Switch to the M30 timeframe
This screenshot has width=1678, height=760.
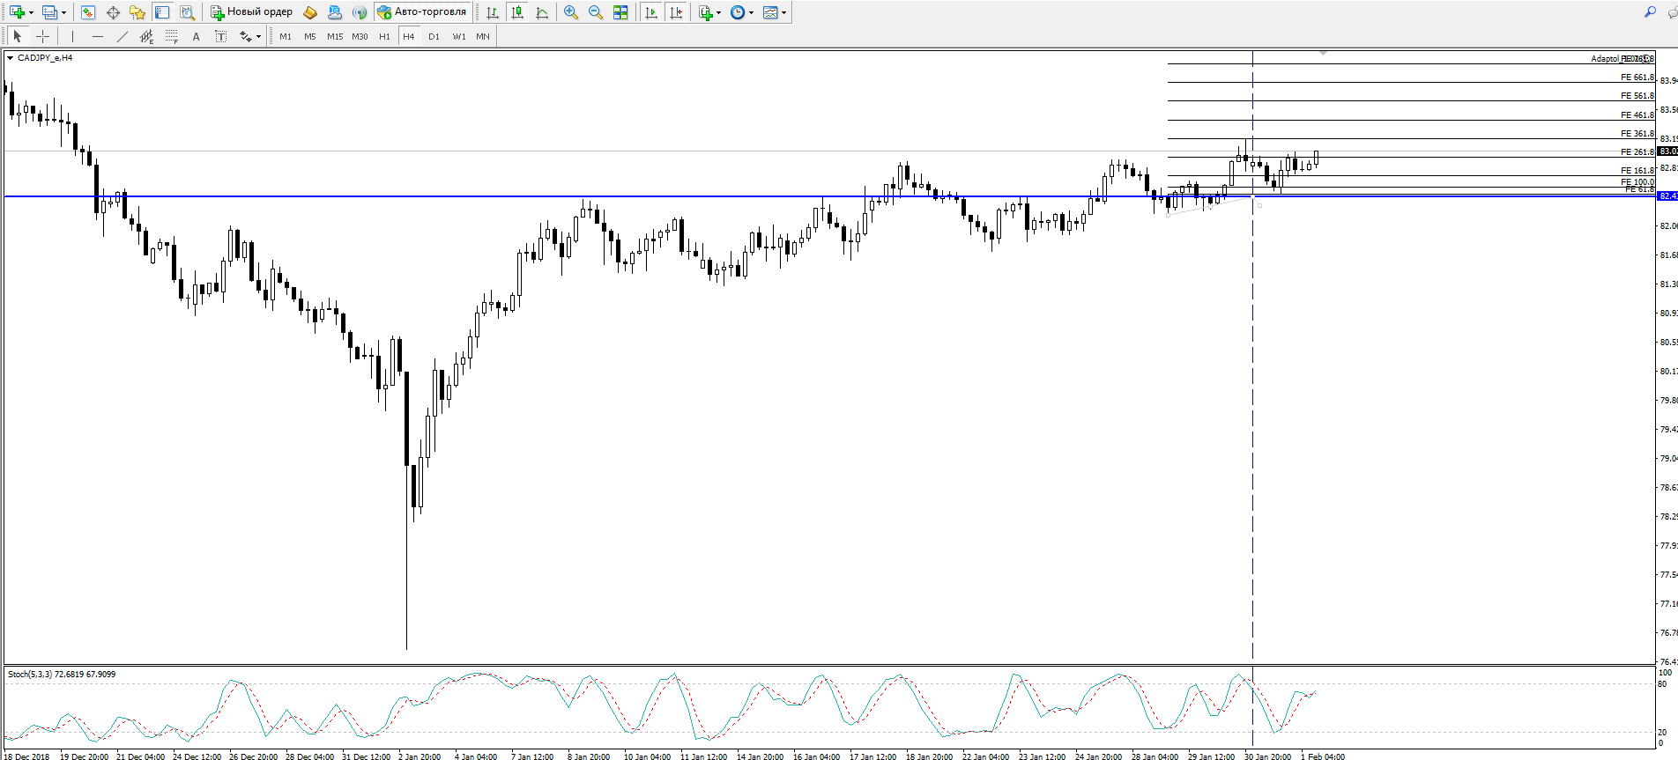pos(360,36)
